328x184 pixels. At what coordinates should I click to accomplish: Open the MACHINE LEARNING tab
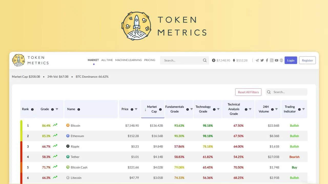pyautogui.click(x=128, y=60)
